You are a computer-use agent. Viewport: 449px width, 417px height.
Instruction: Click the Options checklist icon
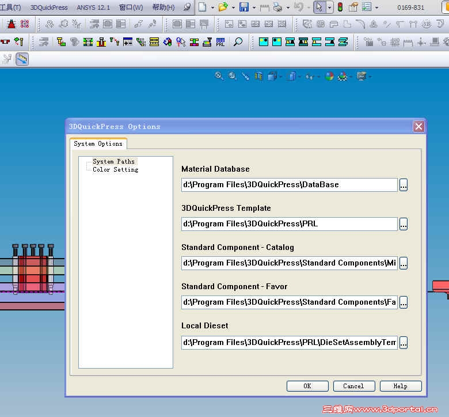pos(367,7)
